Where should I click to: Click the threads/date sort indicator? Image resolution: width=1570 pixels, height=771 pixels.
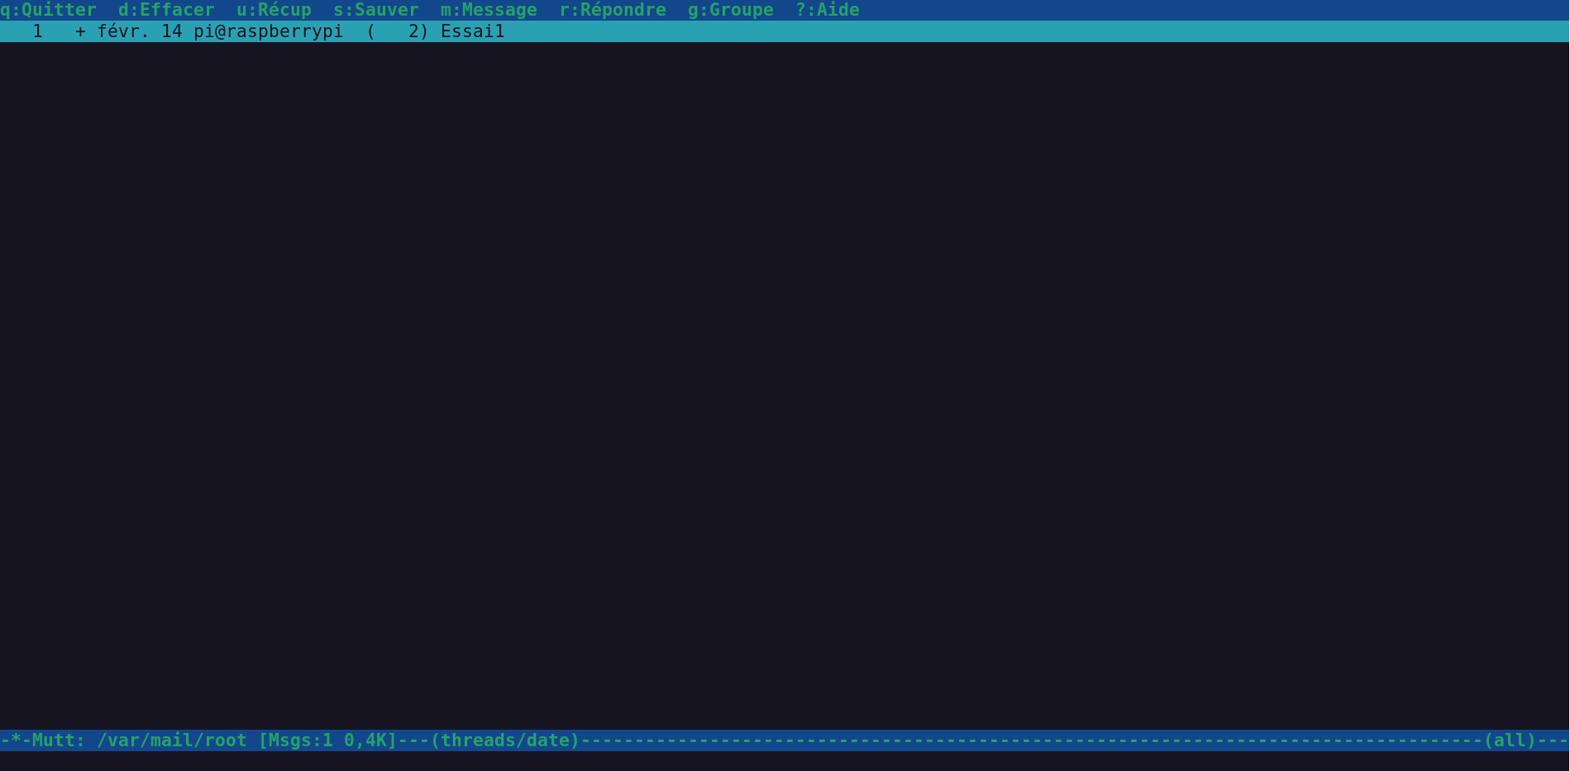(505, 740)
